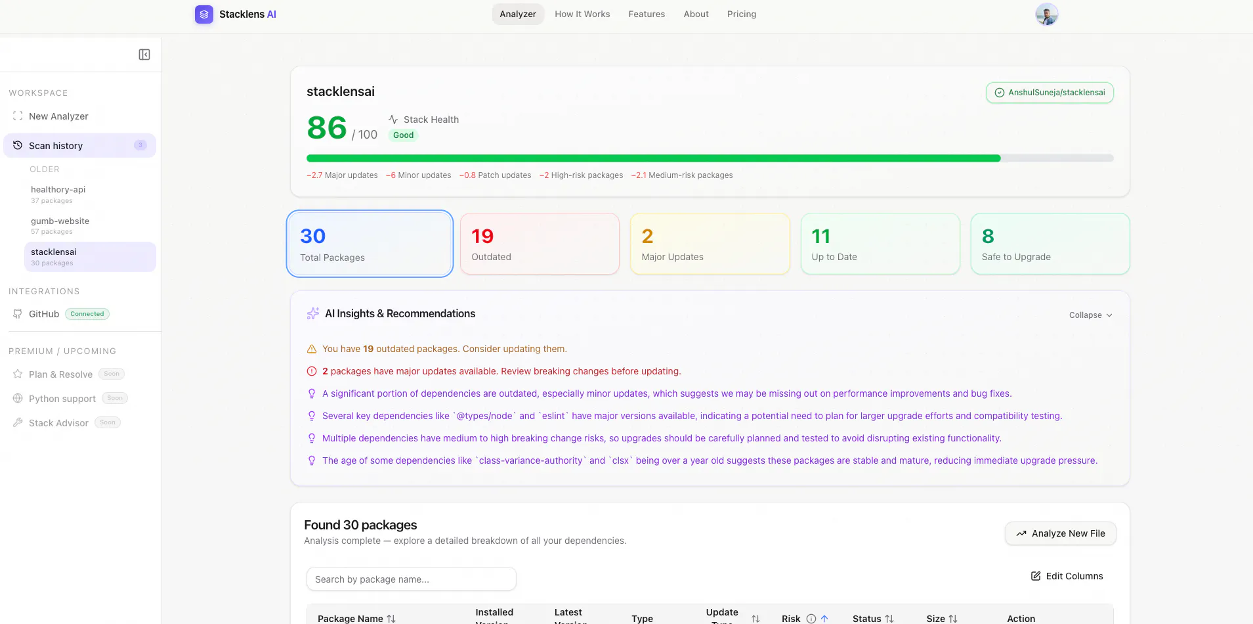Click the Stack Health progress bar

[x=710, y=158]
